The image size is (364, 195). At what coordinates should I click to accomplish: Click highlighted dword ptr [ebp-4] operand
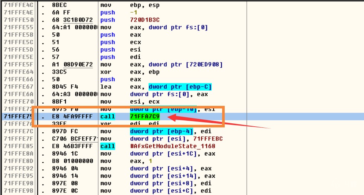pyautogui.click(x=162, y=131)
